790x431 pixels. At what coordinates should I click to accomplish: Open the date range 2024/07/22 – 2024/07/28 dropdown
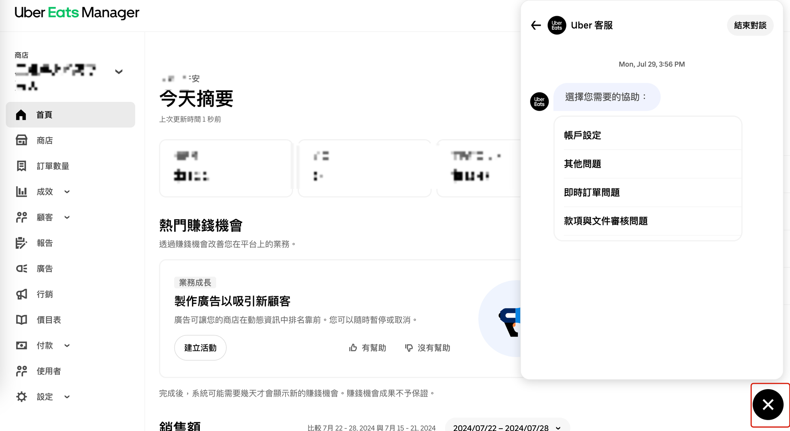click(507, 427)
